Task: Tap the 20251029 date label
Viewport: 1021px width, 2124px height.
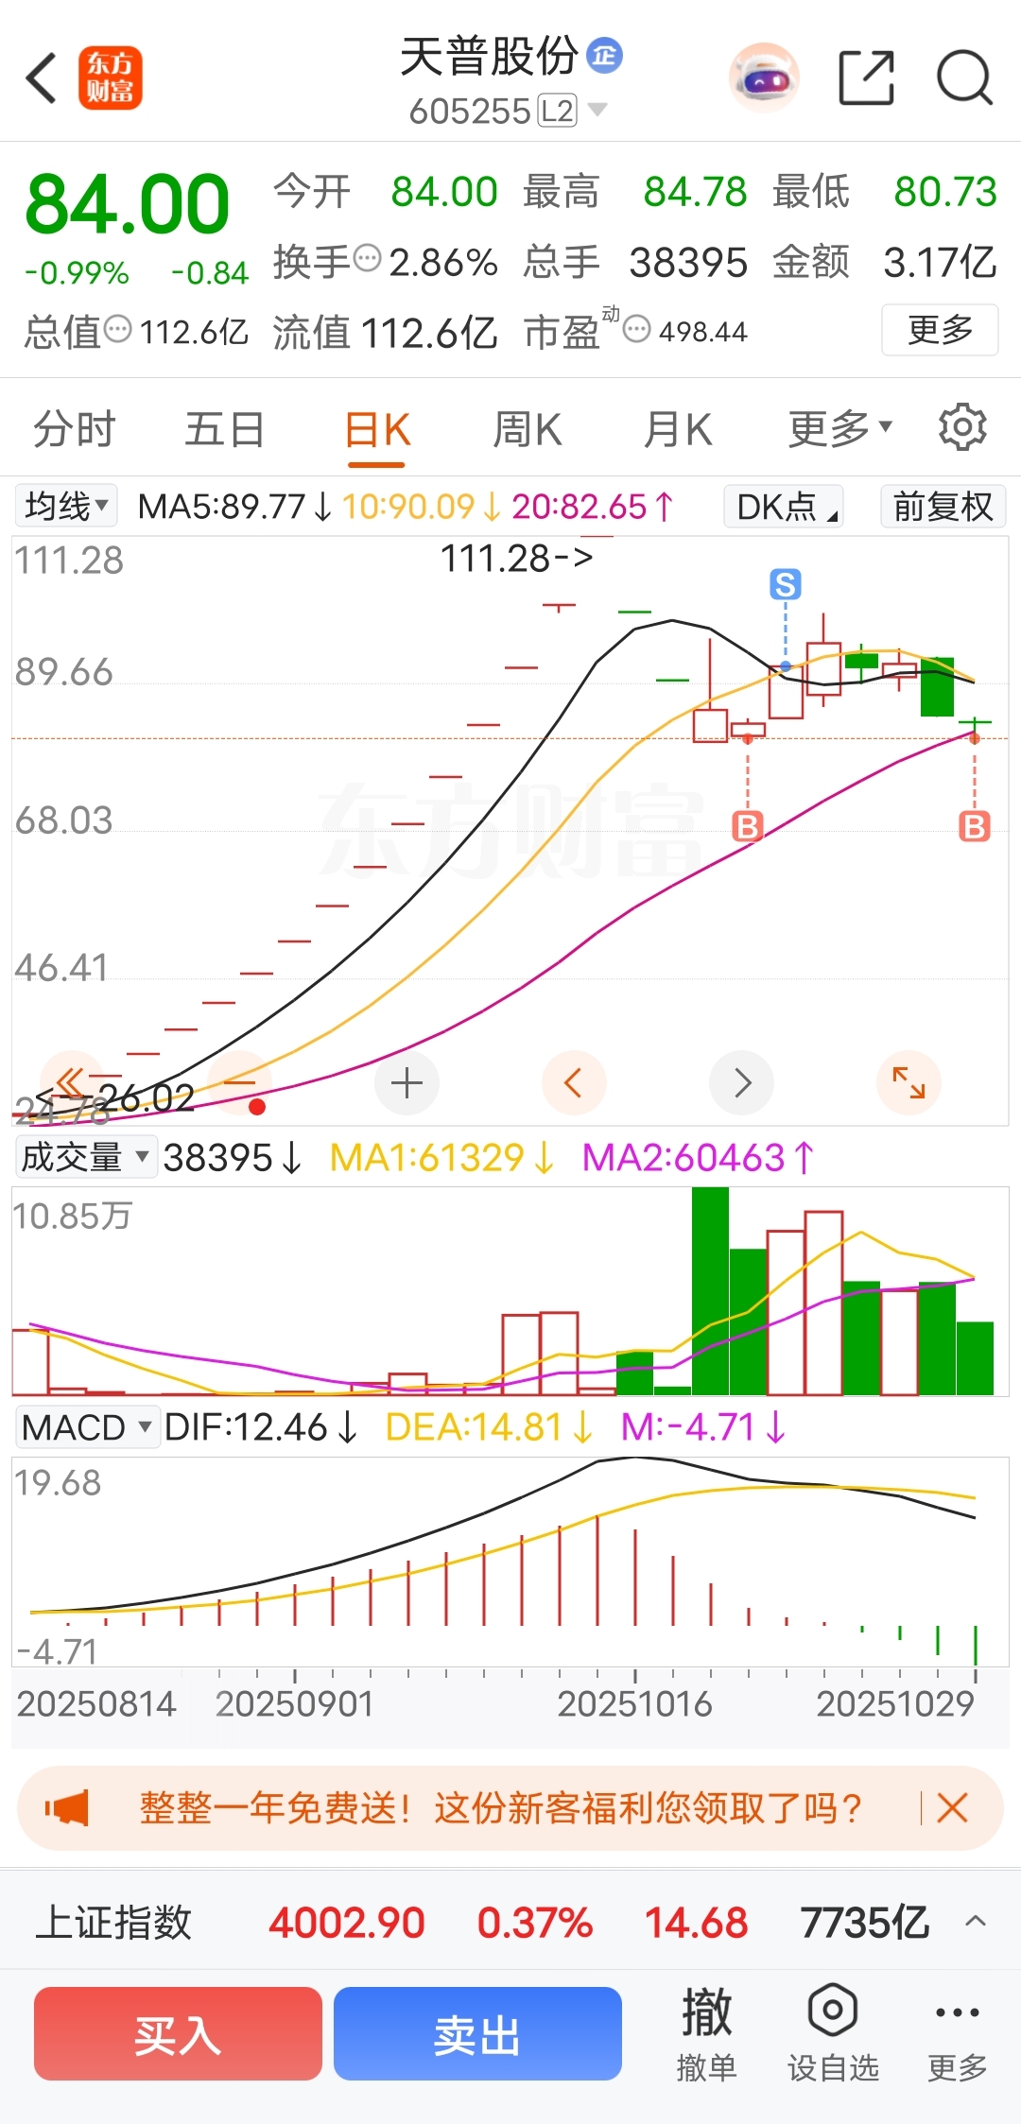Action: point(895,1703)
